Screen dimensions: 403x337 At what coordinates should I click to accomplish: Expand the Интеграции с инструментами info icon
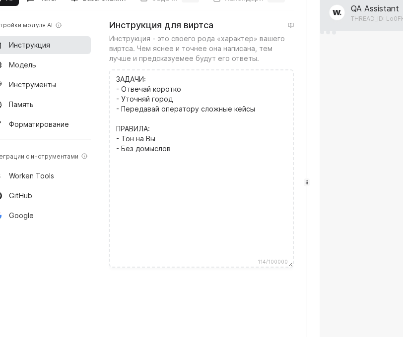[85, 156]
